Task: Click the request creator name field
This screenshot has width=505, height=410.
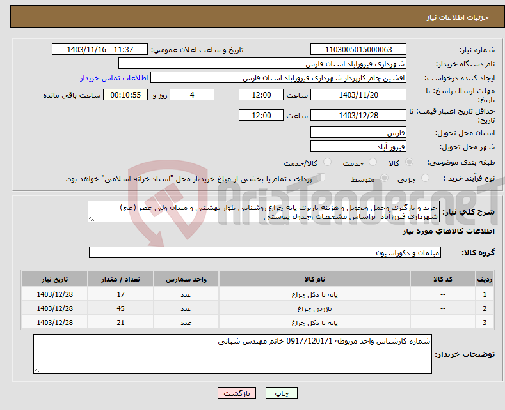Action: click(x=278, y=78)
